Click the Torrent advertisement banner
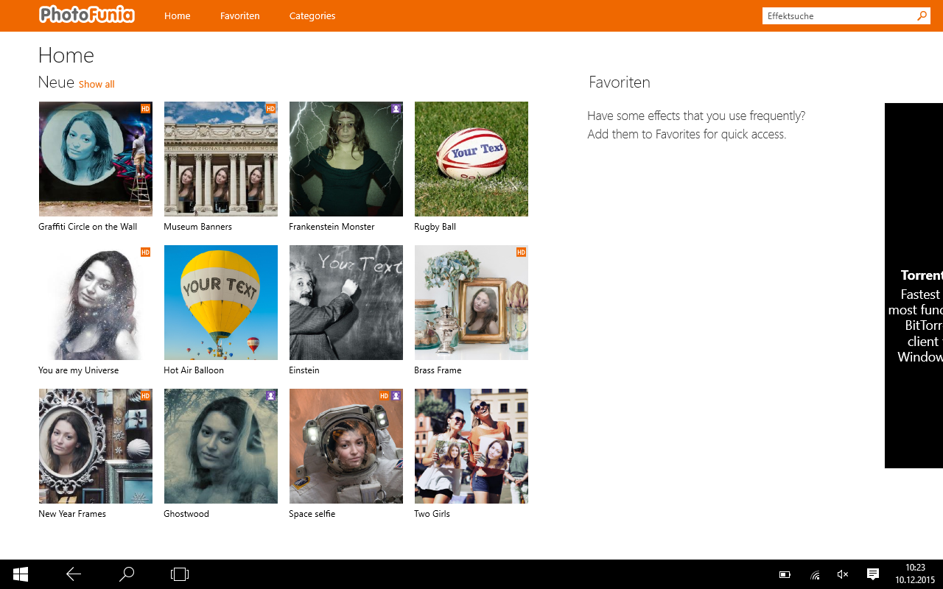The width and height of the screenshot is (943, 589). [x=914, y=286]
